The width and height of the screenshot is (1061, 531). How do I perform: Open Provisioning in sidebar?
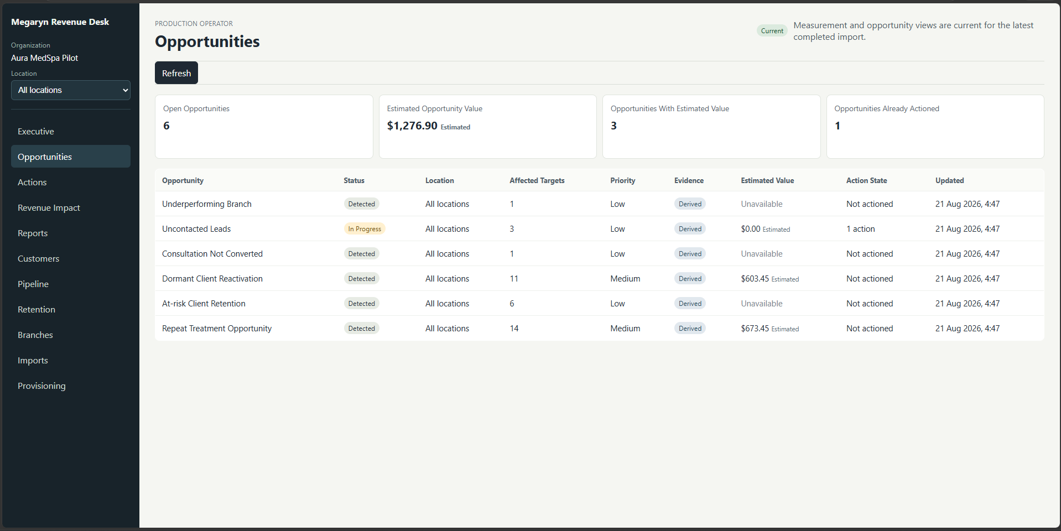[71, 386]
